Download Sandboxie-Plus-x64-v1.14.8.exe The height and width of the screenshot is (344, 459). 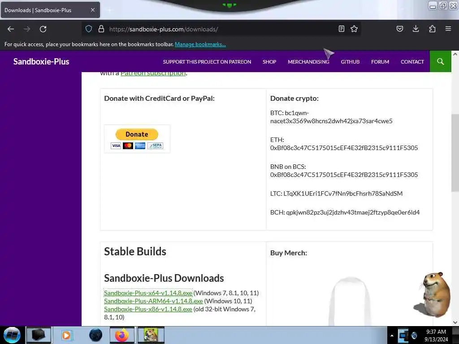pyautogui.click(x=148, y=293)
